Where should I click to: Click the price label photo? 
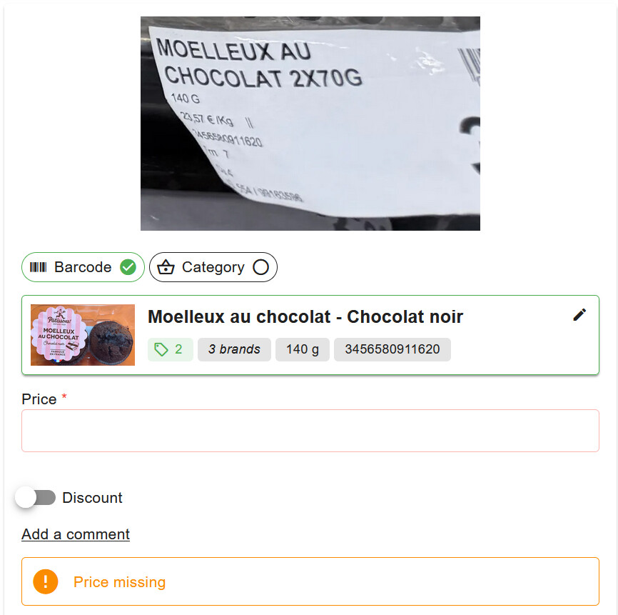coord(310,124)
